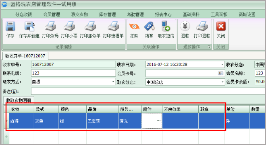This screenshot has height=145, width=266.
Task: Send 取衣短信 pickup SMS
Action: pyautogui.click(x=166, y=26)
